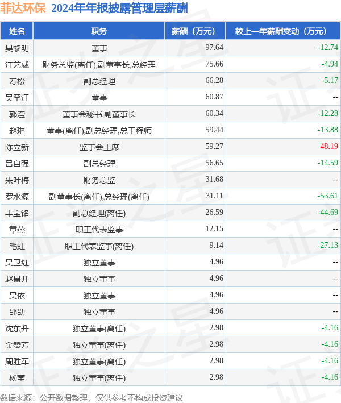Viewport: 341px width, 403px height.
Task: Click the 薪酬(万元) column header
Action: tap(196, 31)
